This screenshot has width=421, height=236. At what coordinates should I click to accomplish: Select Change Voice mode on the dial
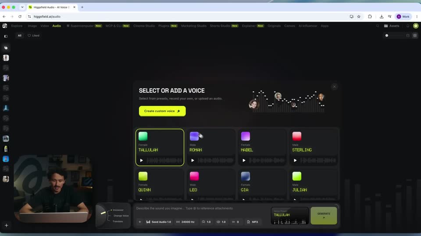click(121, 215)
